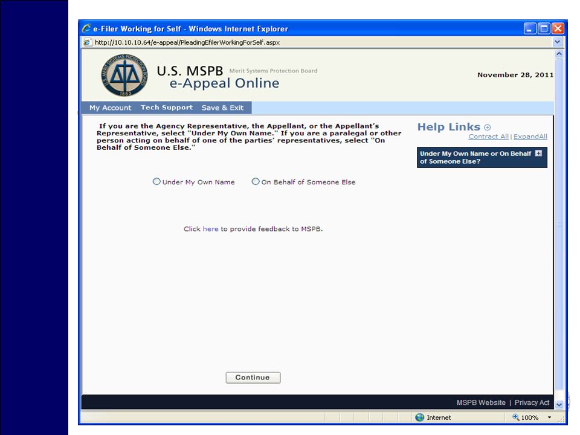Viewport: 580px width, 435px height.
Task: Click the Help Links heading
Action: point(449,127)
